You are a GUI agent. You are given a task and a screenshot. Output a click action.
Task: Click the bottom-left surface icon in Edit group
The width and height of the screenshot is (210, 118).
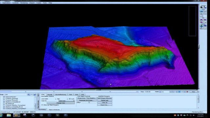tap(201, 22)
